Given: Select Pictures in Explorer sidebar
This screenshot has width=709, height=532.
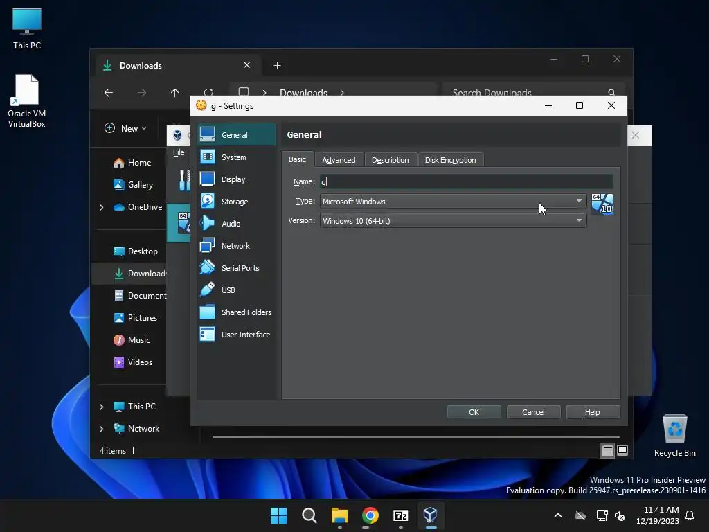Looking at the screenshot, I should click(135, 318).
